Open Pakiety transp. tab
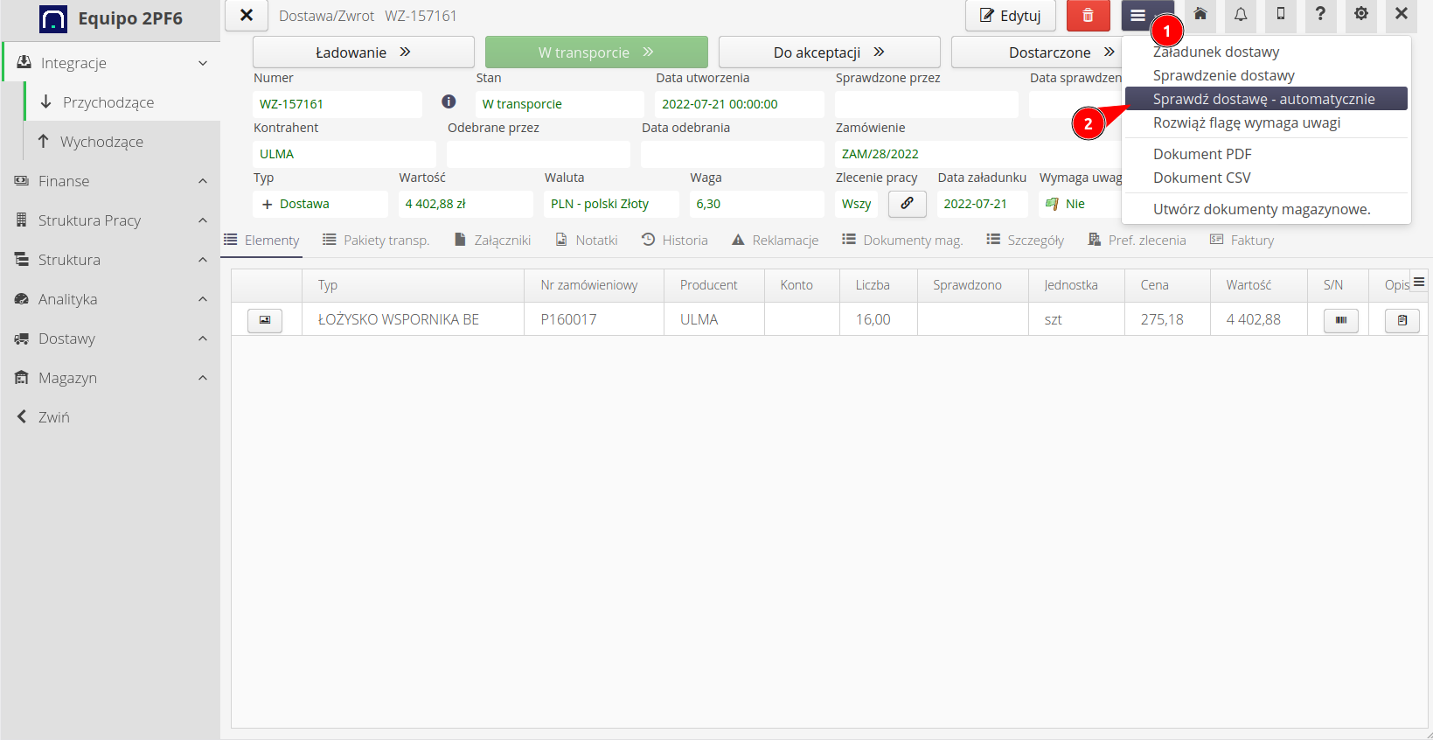Screen dimensions: 1433x740 coord(376,240)
